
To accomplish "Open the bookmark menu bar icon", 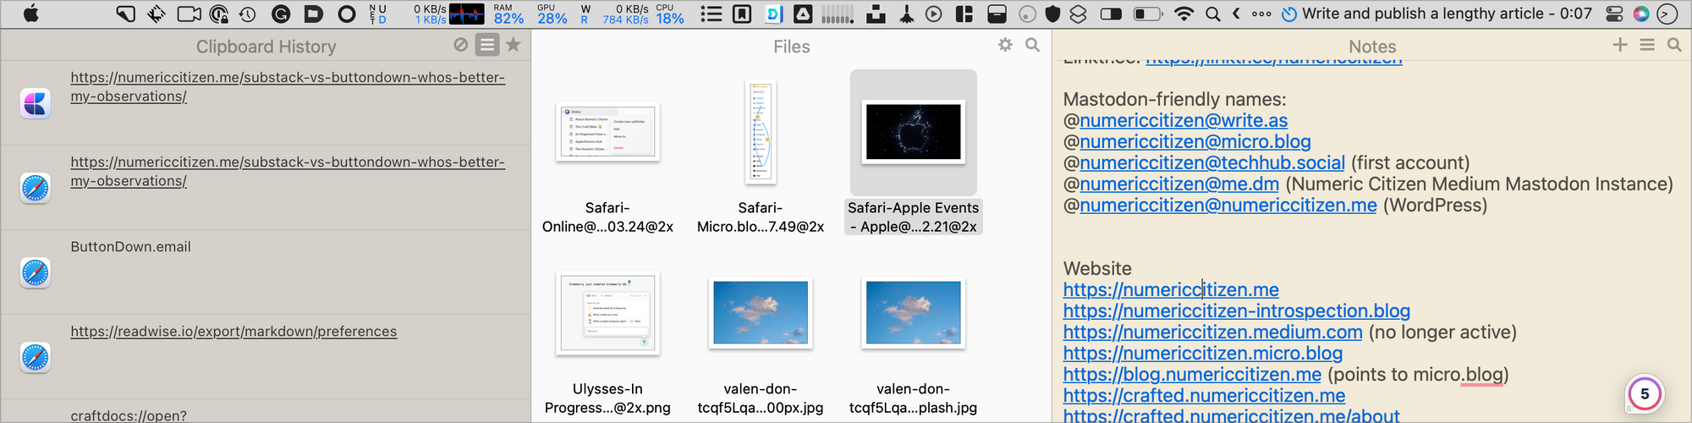I will pos(742,14).
